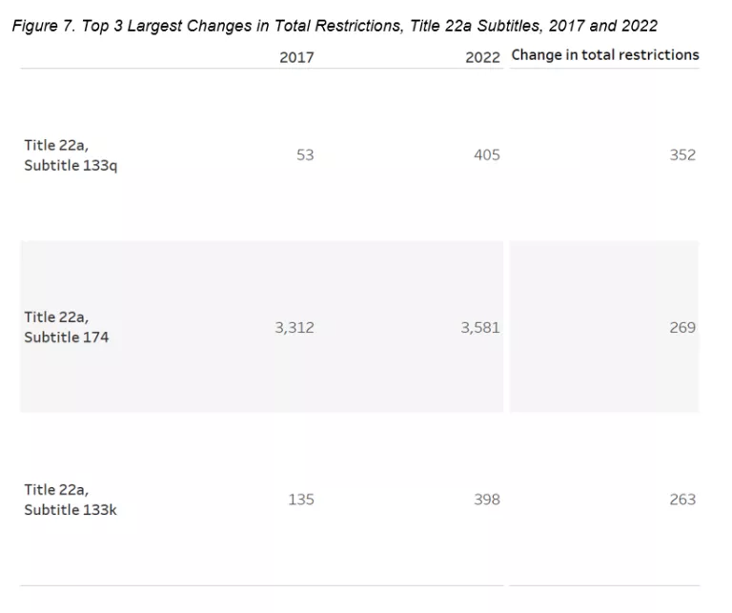Select the 269 change value
Image resolution: width=732 pixels, height=613 pixels.
click(x=682, y=328)
